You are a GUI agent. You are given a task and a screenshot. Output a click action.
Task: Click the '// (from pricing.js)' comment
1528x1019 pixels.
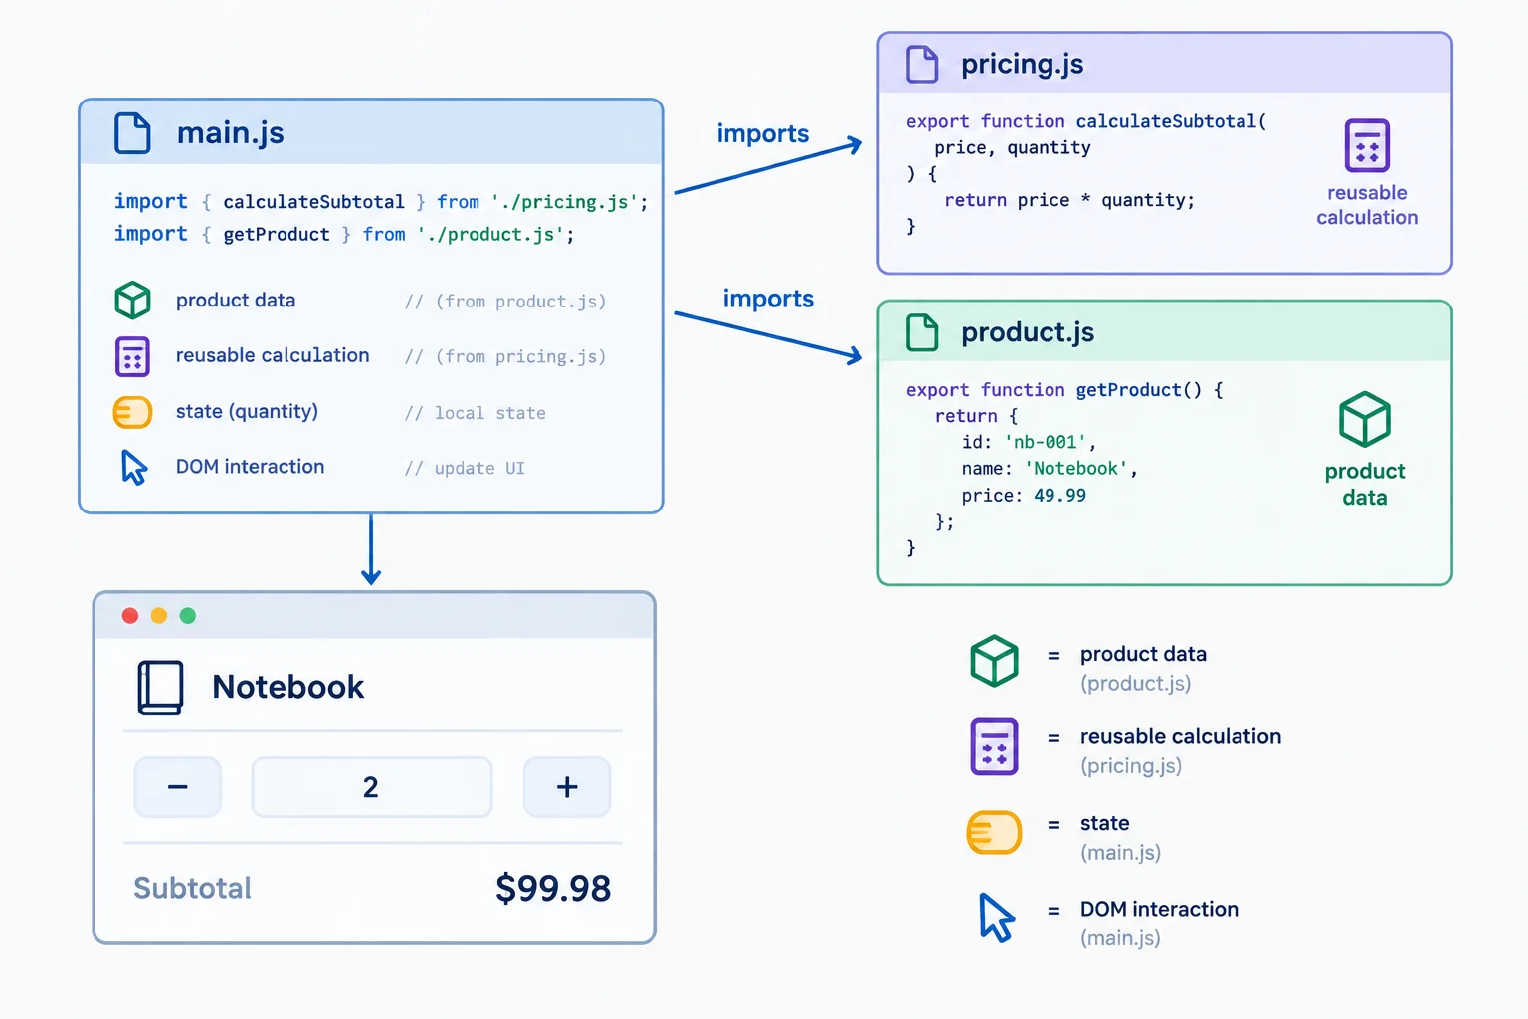click(x=505, y=357)
